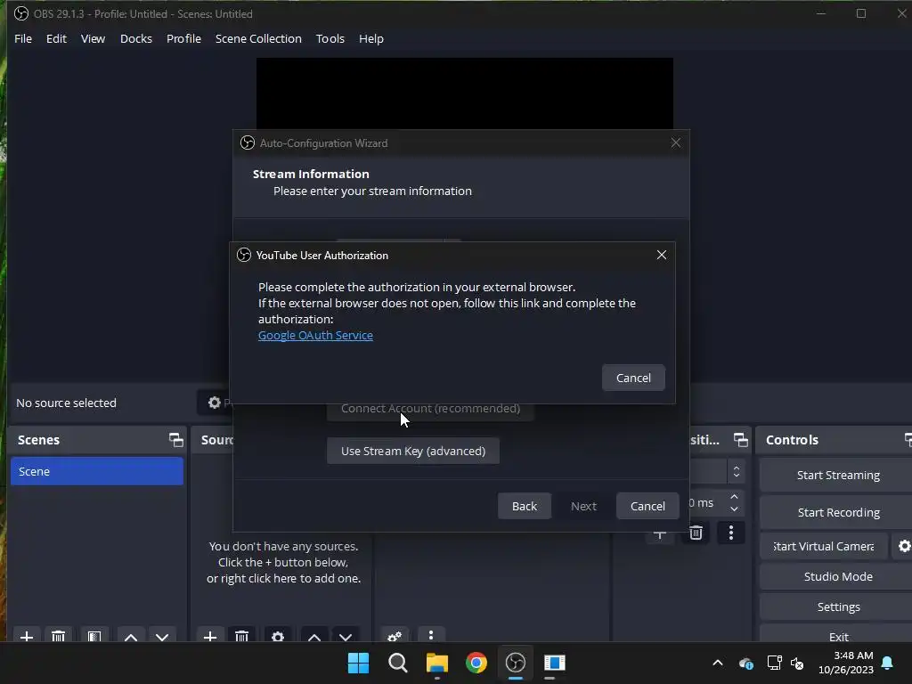
Task: Adjust the transition type dropdown arrows
Action: [x=737, y=471]
